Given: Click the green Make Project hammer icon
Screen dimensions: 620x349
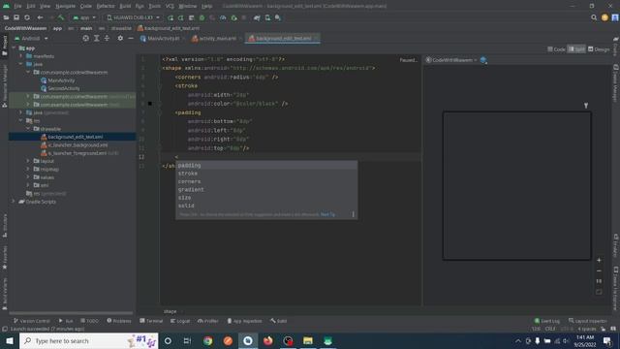Looking at the screenshot, I should [x=61, y=17].
